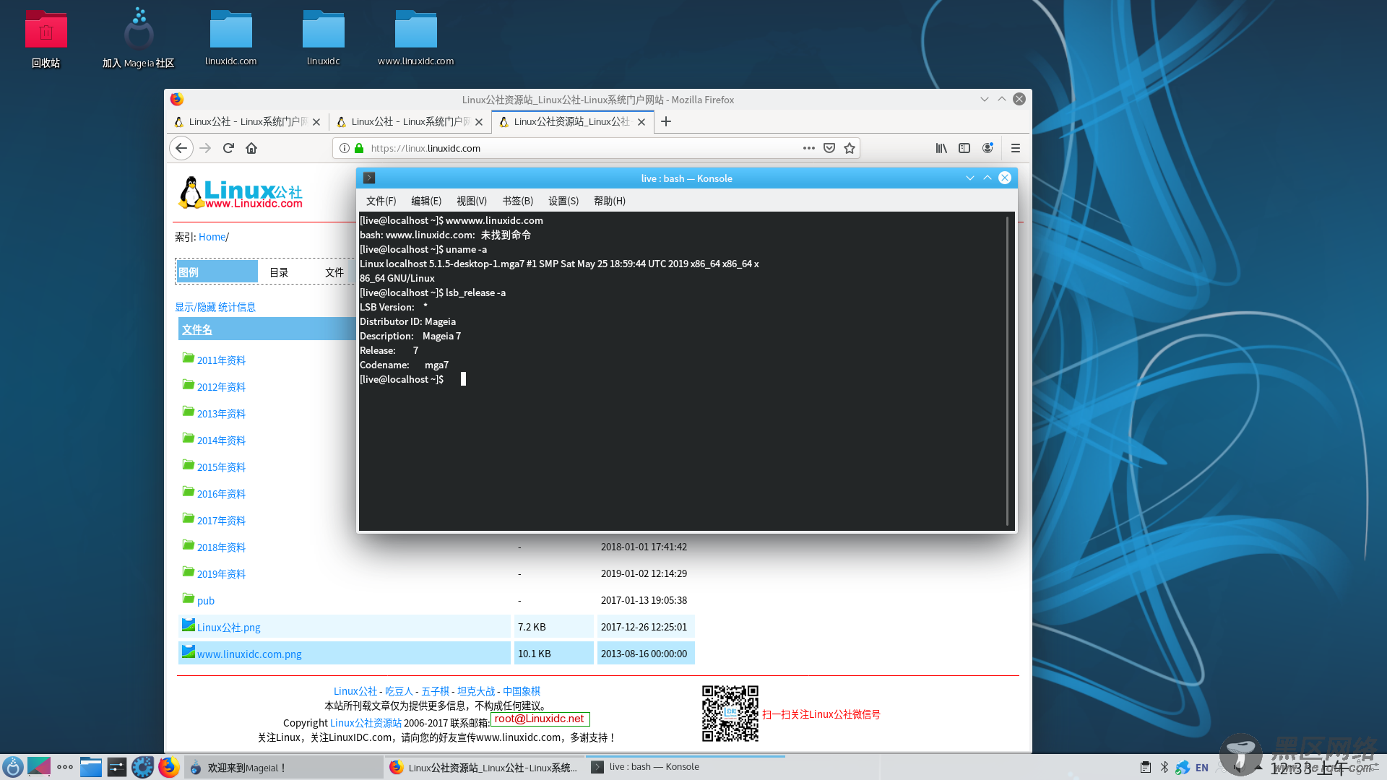Show site information in Firefox address bar
The height and width of the screenshot is (780, 1387).
[345, 148]
